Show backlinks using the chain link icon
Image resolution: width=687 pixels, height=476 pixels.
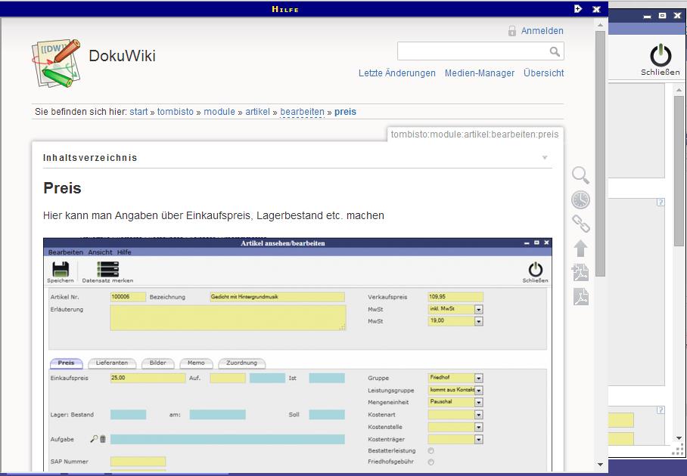click(x=580, y=224)
